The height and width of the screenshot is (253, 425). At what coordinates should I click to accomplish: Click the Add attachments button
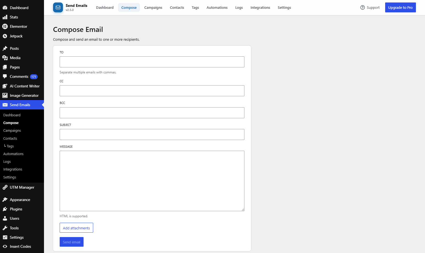coord(76,228)
